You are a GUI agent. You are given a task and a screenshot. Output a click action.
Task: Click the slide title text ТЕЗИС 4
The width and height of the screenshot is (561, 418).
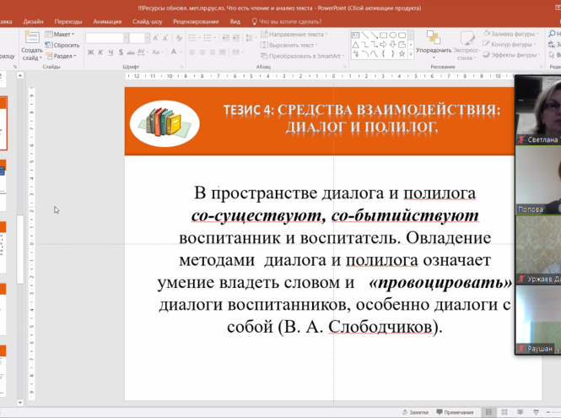pos(248,110)
